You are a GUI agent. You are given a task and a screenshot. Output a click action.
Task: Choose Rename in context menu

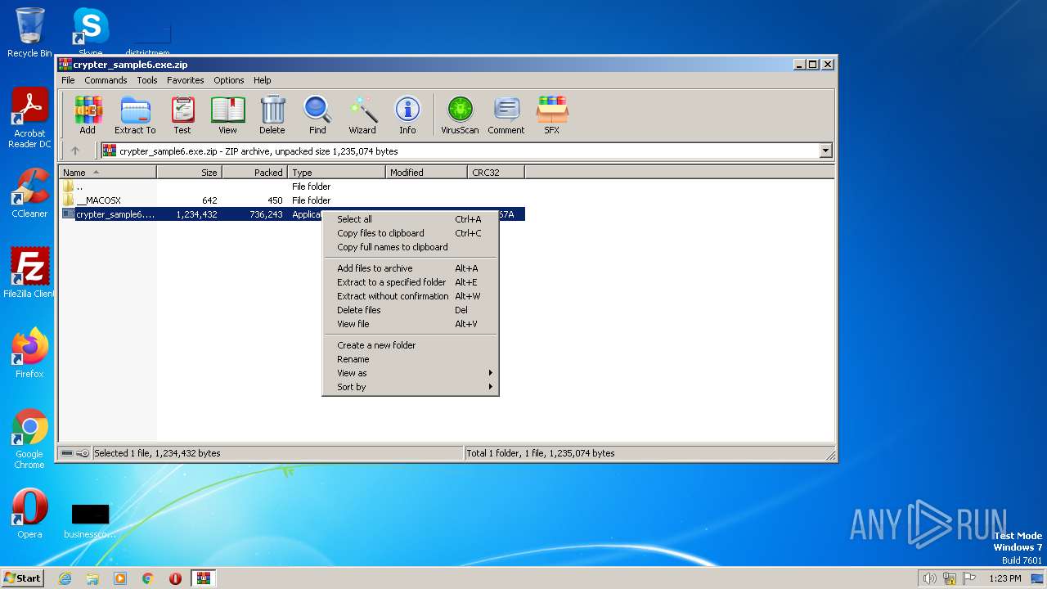click(x=411, y=359)
